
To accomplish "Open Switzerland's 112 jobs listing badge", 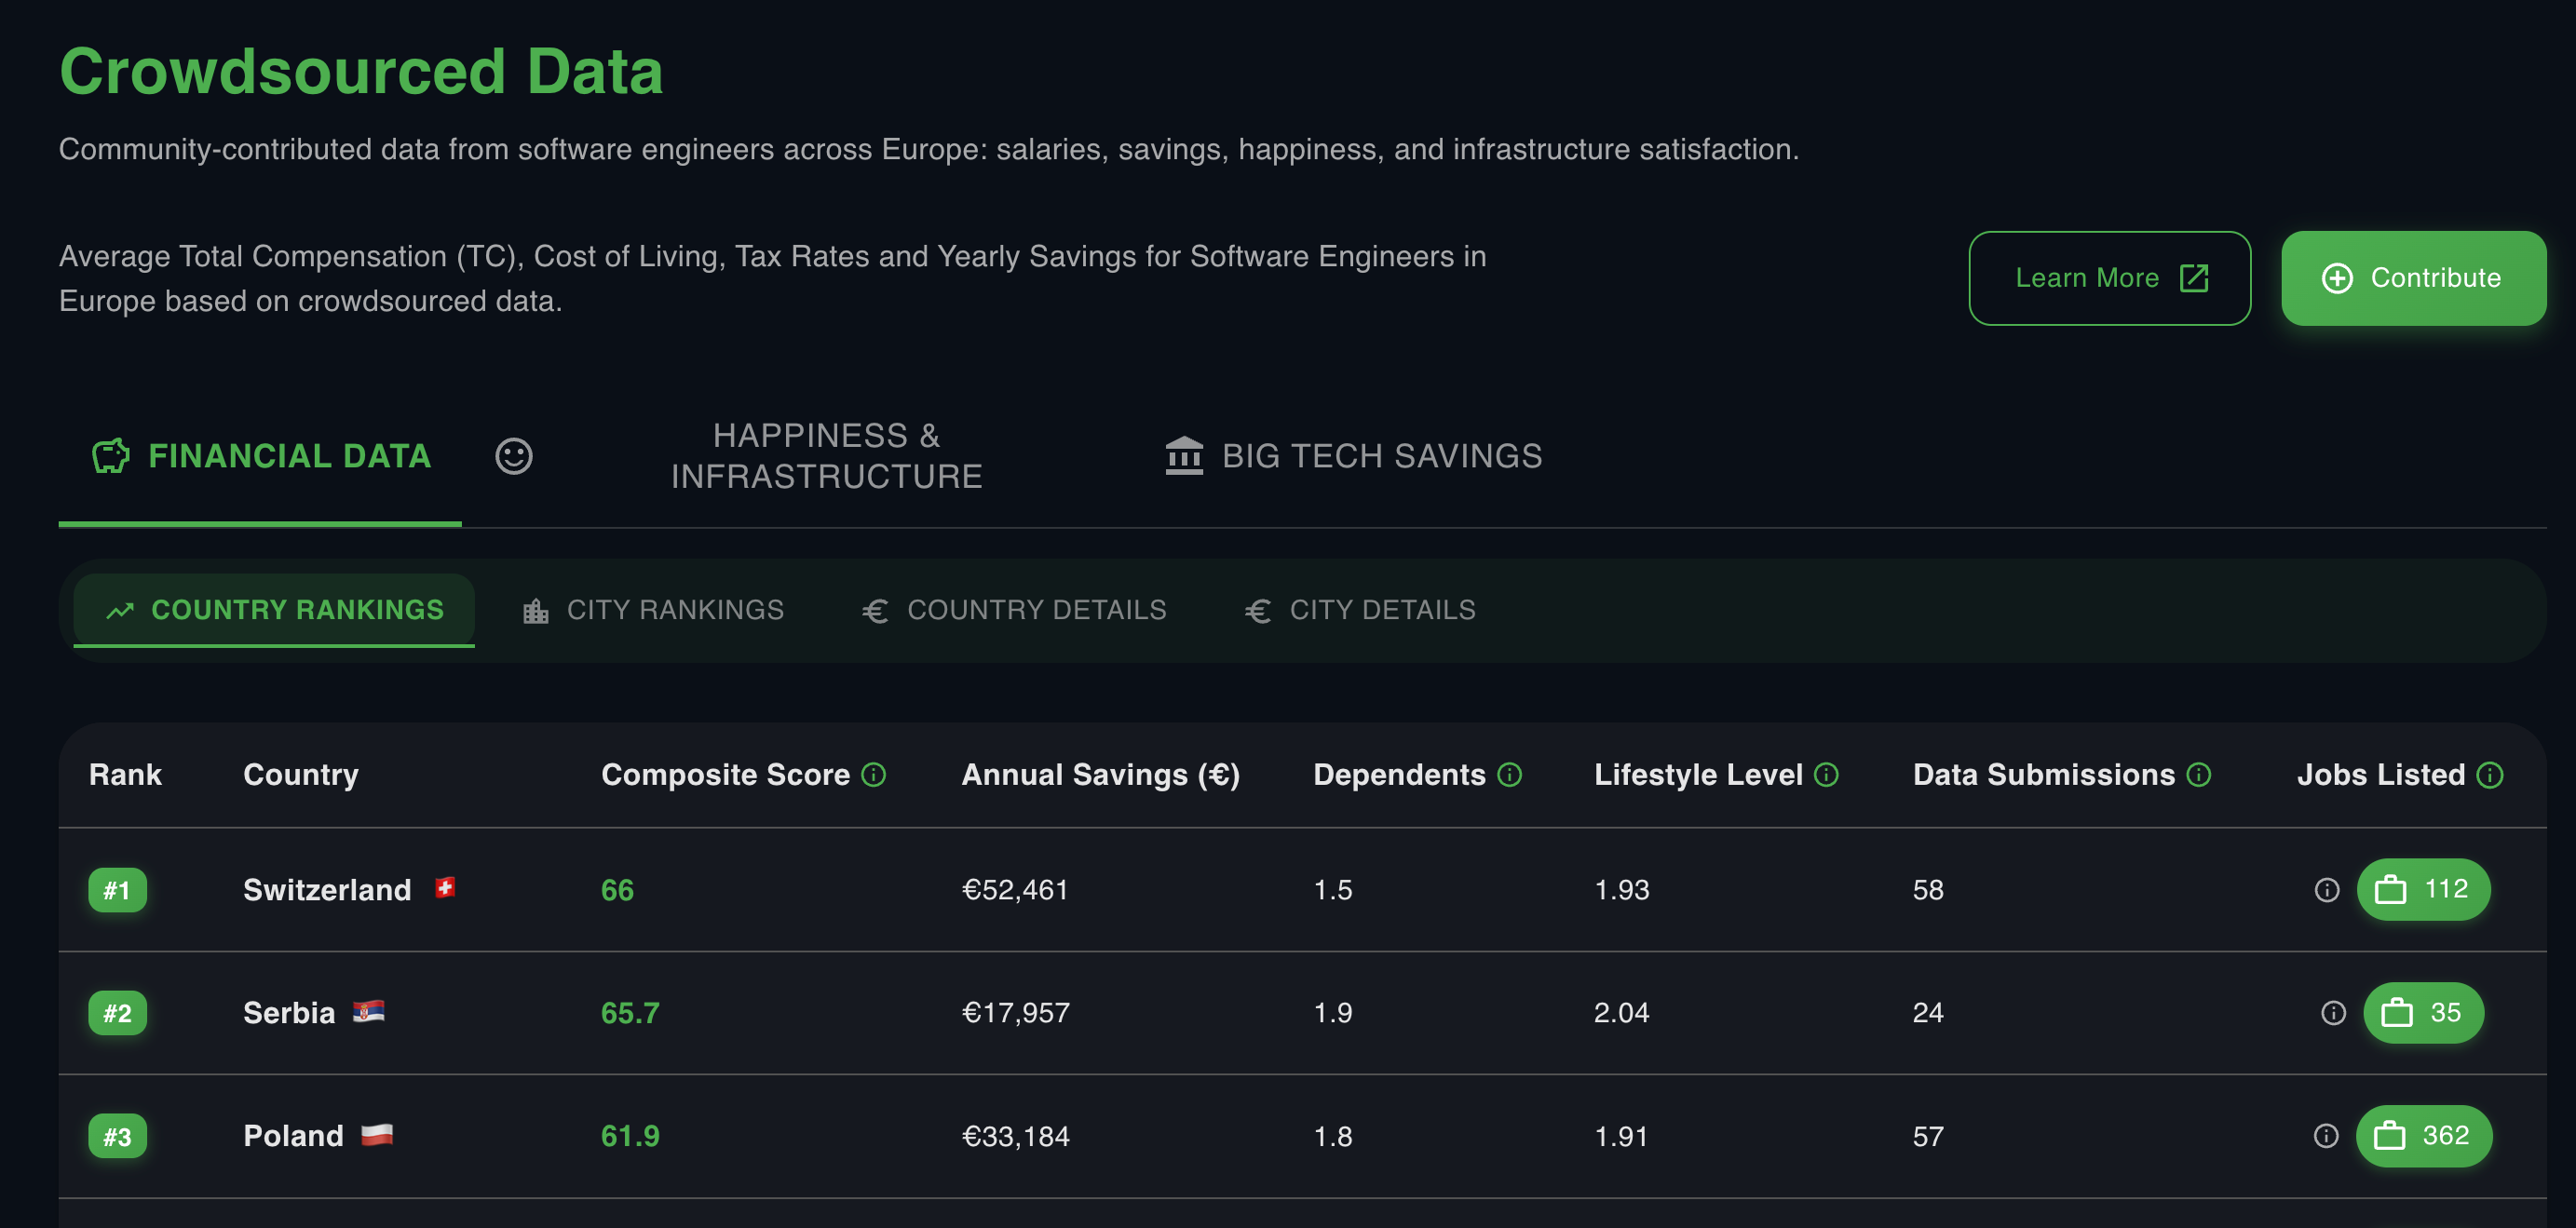I will click(x=2423, y=890).
